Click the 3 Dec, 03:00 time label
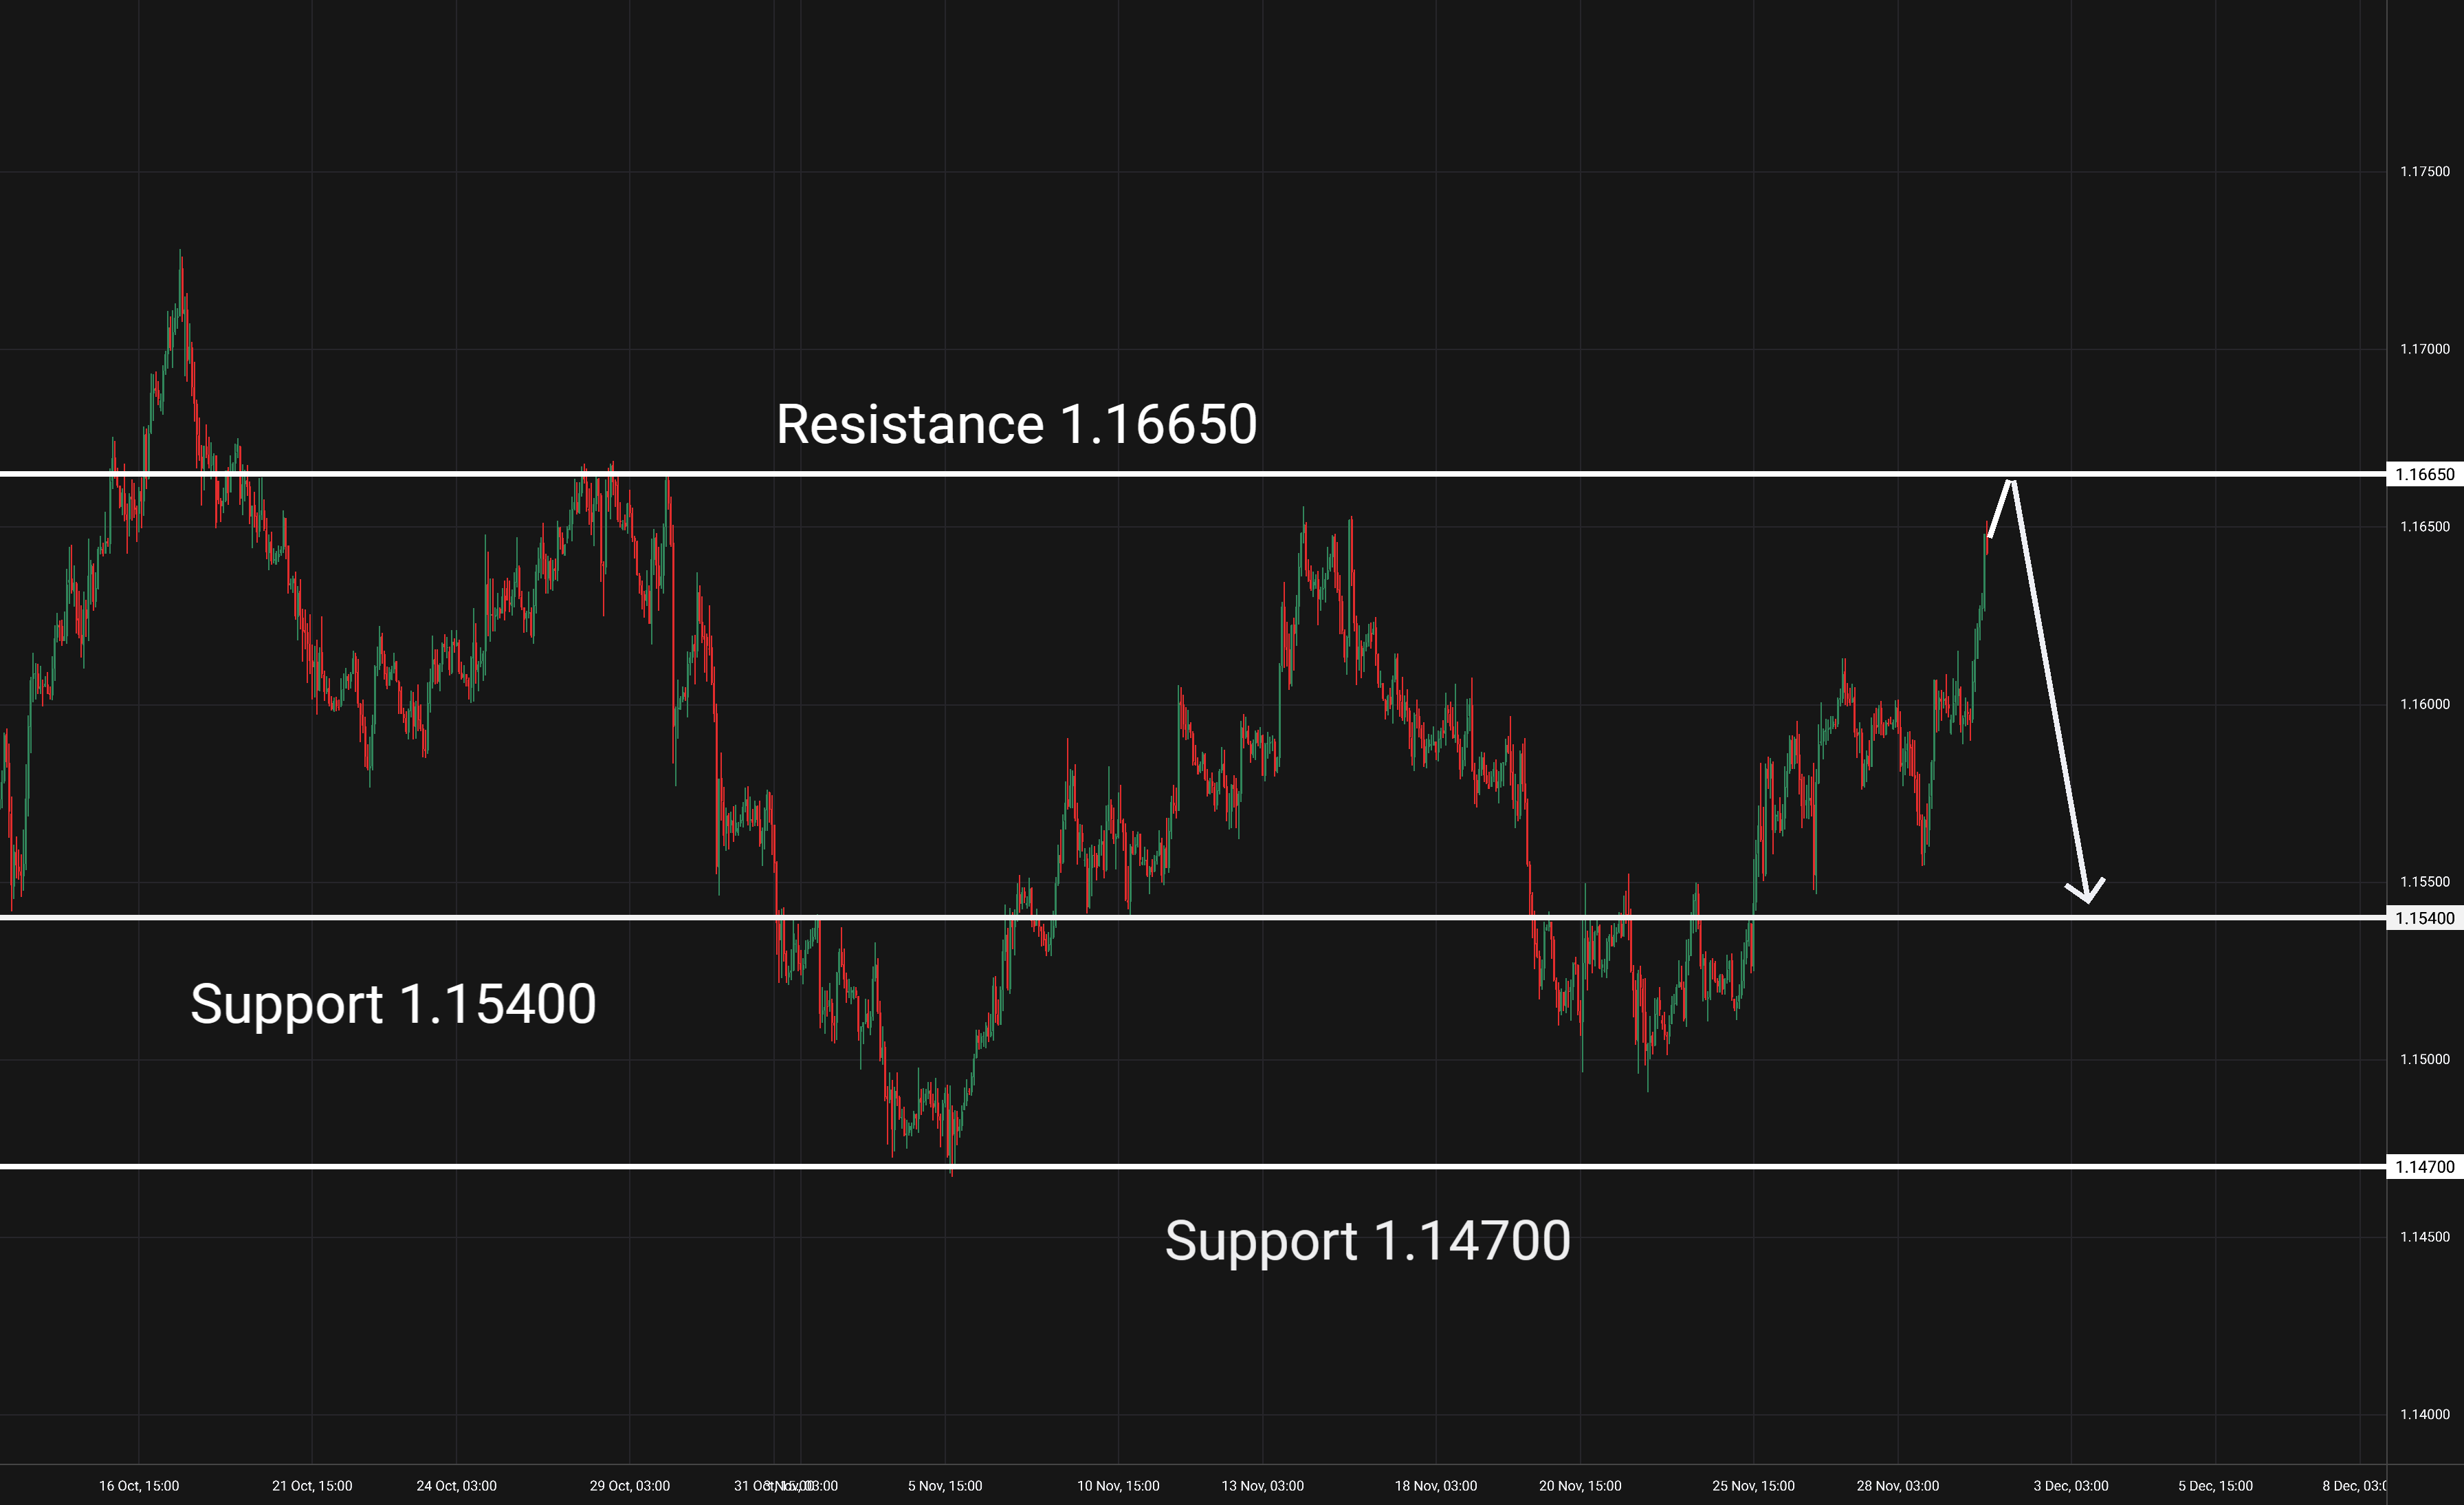The height and width of the screenshot is (1505, 2464). coord(2070,1486)
